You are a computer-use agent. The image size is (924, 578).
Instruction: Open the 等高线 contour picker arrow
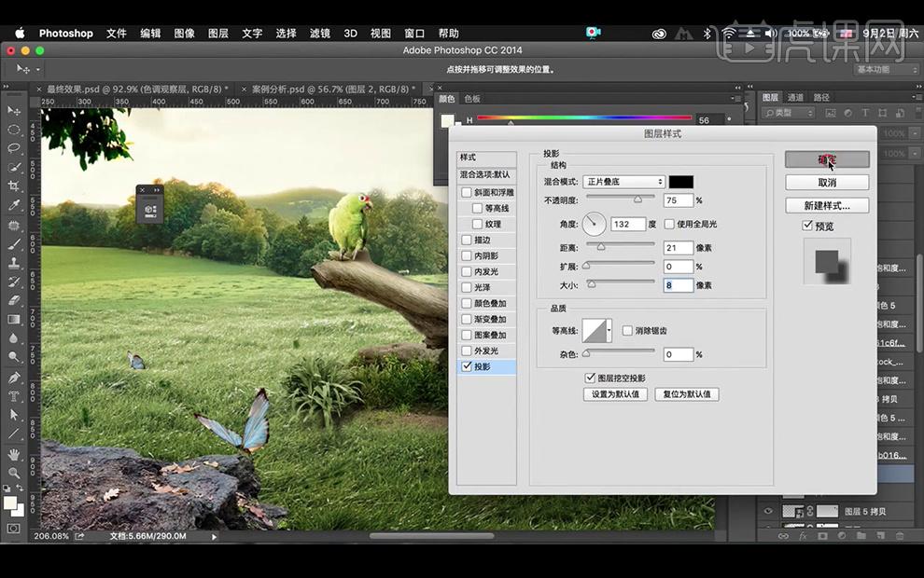click(609, 331)
